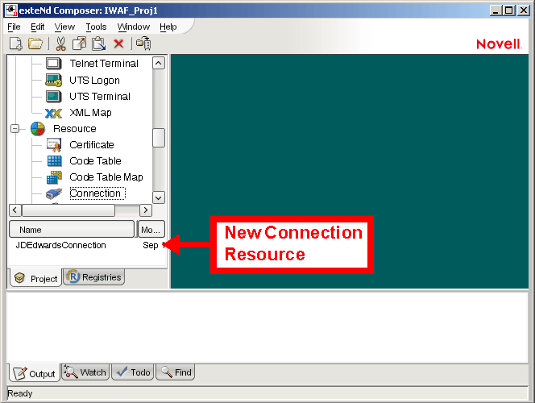Viewport: 535px width, 403px height.
Task: Select UTS Terminal in the tree
Action: pyautogui.click(x=100, y=97)
